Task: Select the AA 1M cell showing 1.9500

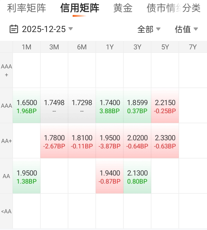Action: pos(27,176)
